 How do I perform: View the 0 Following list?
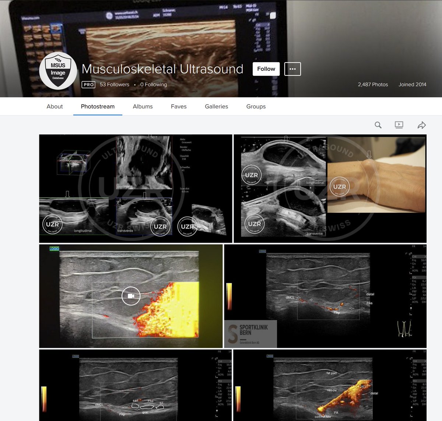pos(154,84)
